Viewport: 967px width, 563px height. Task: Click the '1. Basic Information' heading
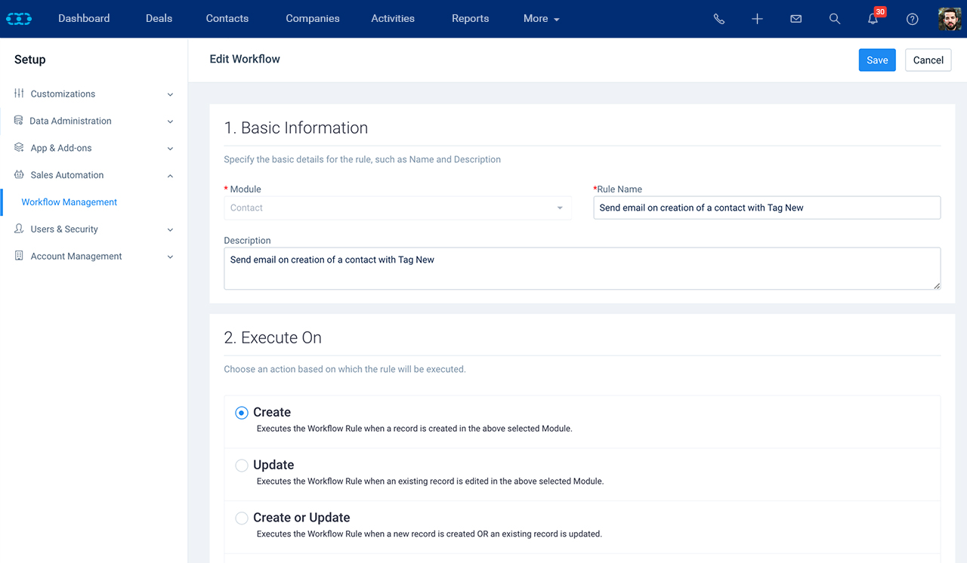(296, 128)
